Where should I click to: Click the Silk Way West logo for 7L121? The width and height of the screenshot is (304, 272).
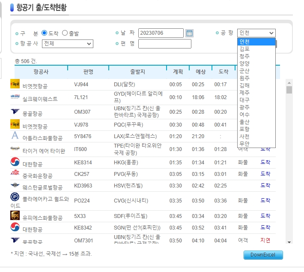click(15, 97)
